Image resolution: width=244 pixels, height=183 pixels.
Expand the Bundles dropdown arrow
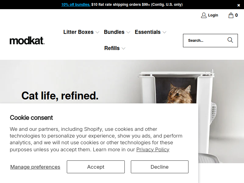click(x=128, y=32)
